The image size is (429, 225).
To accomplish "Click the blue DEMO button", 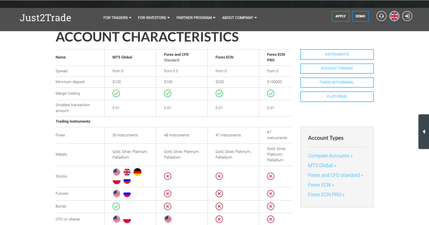I will pyautogui.click(x=360, y=16).
